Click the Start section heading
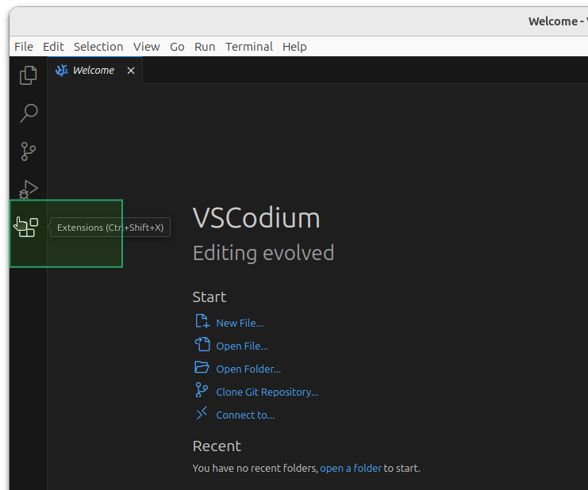 [x=209, y=297]
